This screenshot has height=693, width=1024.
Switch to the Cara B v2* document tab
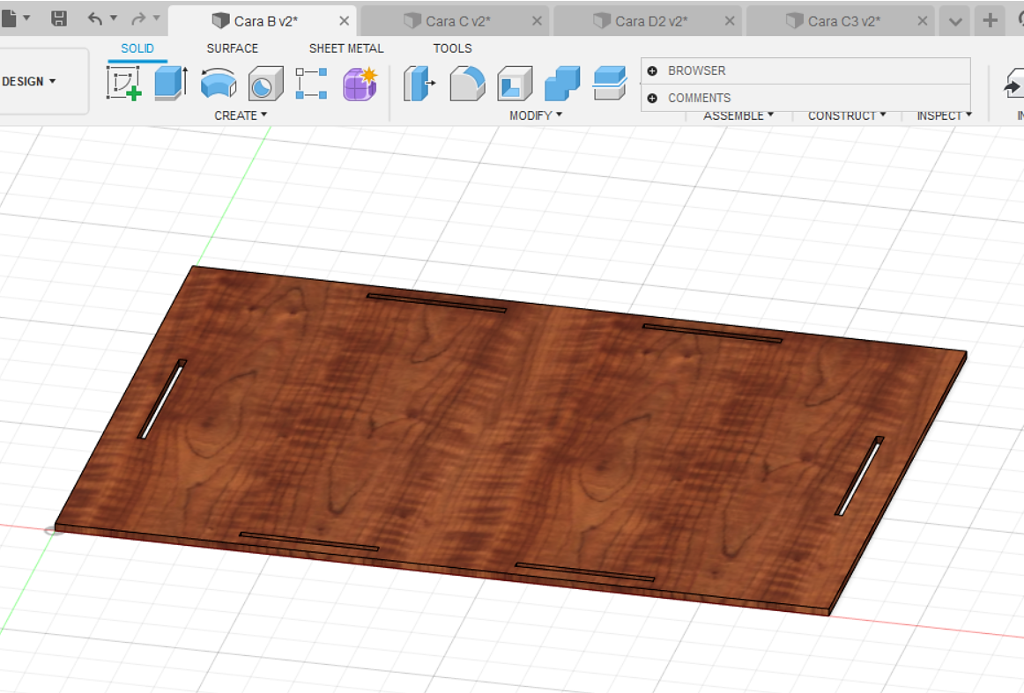coord(263,21)
